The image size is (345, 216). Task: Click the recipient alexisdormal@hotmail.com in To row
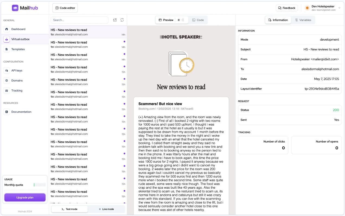[320, 69]
